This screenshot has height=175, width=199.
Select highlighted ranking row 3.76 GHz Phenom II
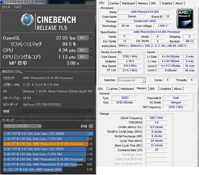(x=48, y=144)
